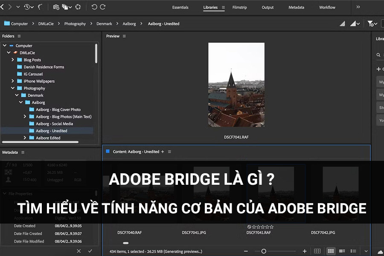Switch to details view in status bar
Viewport: 384px width, 256px height.
342,251
